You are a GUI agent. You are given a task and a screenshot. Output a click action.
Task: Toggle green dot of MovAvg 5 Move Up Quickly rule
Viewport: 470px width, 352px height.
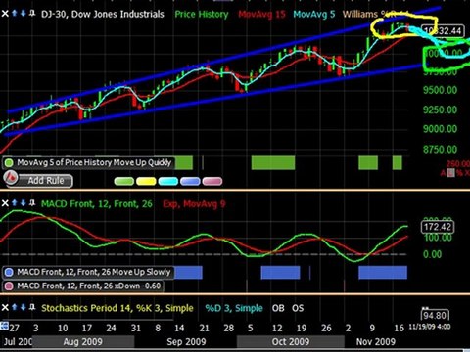[9, 162]
